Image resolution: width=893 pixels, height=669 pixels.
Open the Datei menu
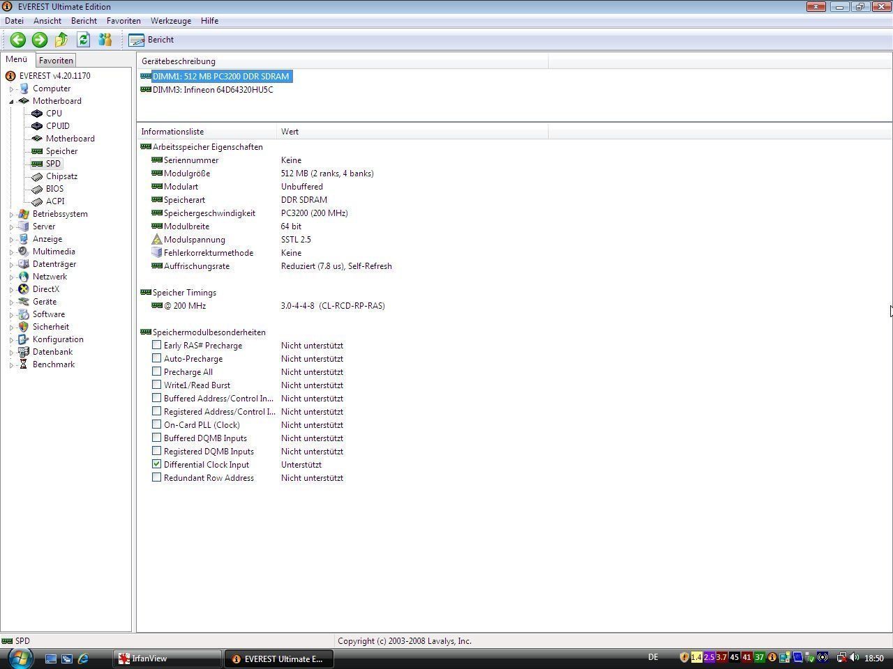pos(14,21)
